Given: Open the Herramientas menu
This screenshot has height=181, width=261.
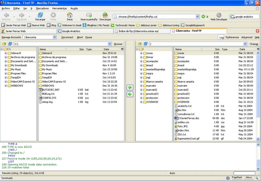Looking at the screenshot, I should [x=60, y=8].
